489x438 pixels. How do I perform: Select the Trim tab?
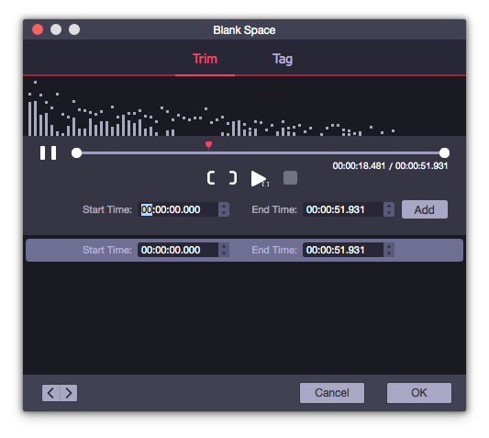click(x=205, y=59)
